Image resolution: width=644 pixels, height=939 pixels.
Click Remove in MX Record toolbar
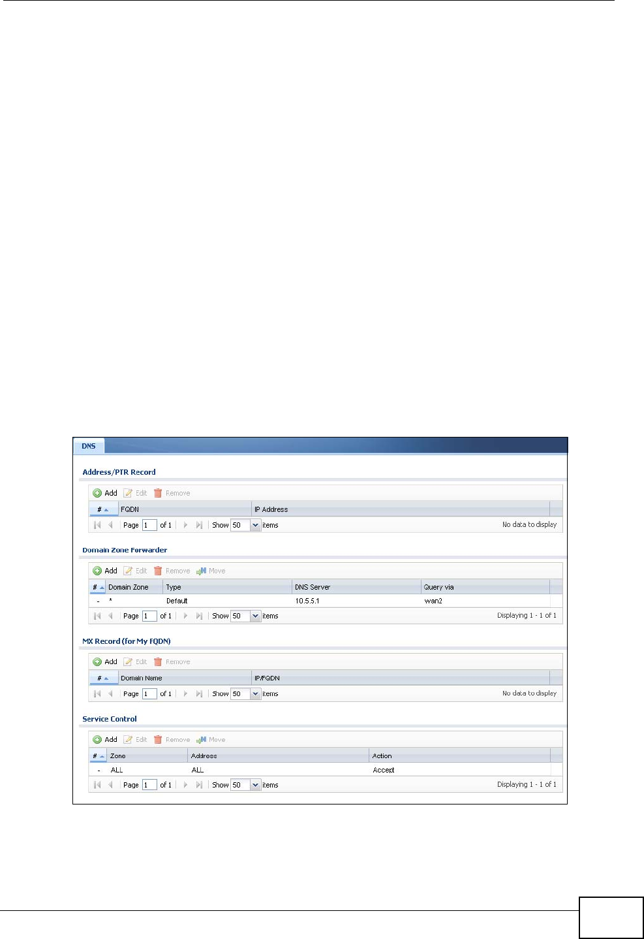click(172, 661)
